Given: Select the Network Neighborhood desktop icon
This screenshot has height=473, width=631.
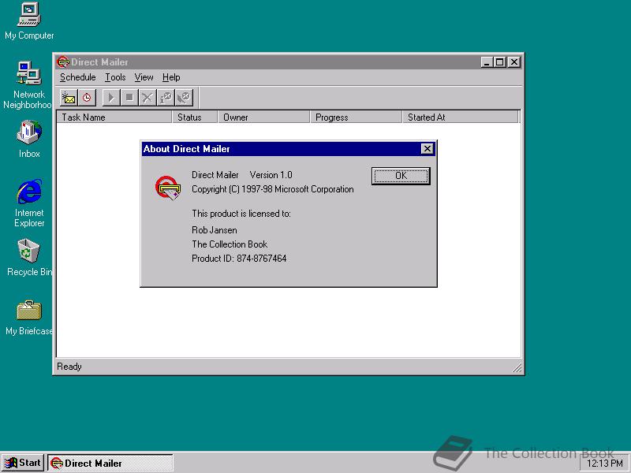Looking at the screenshot, I should pos(28,85).
